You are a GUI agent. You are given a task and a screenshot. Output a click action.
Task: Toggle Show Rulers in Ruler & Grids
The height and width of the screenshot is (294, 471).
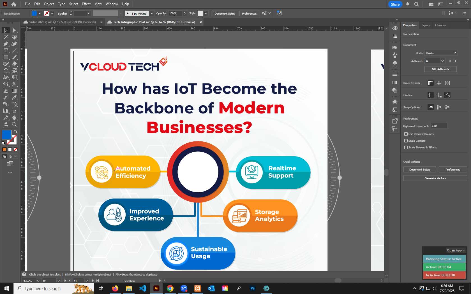tap(431, 83)
